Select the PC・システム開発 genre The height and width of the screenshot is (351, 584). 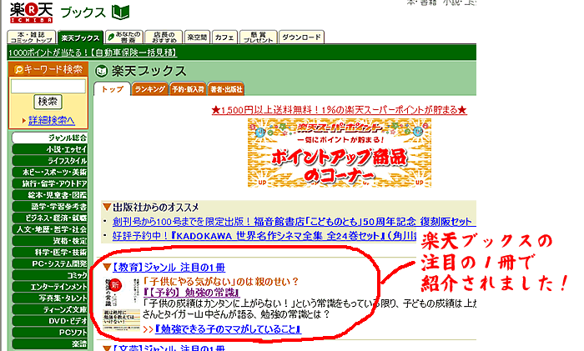50,263
